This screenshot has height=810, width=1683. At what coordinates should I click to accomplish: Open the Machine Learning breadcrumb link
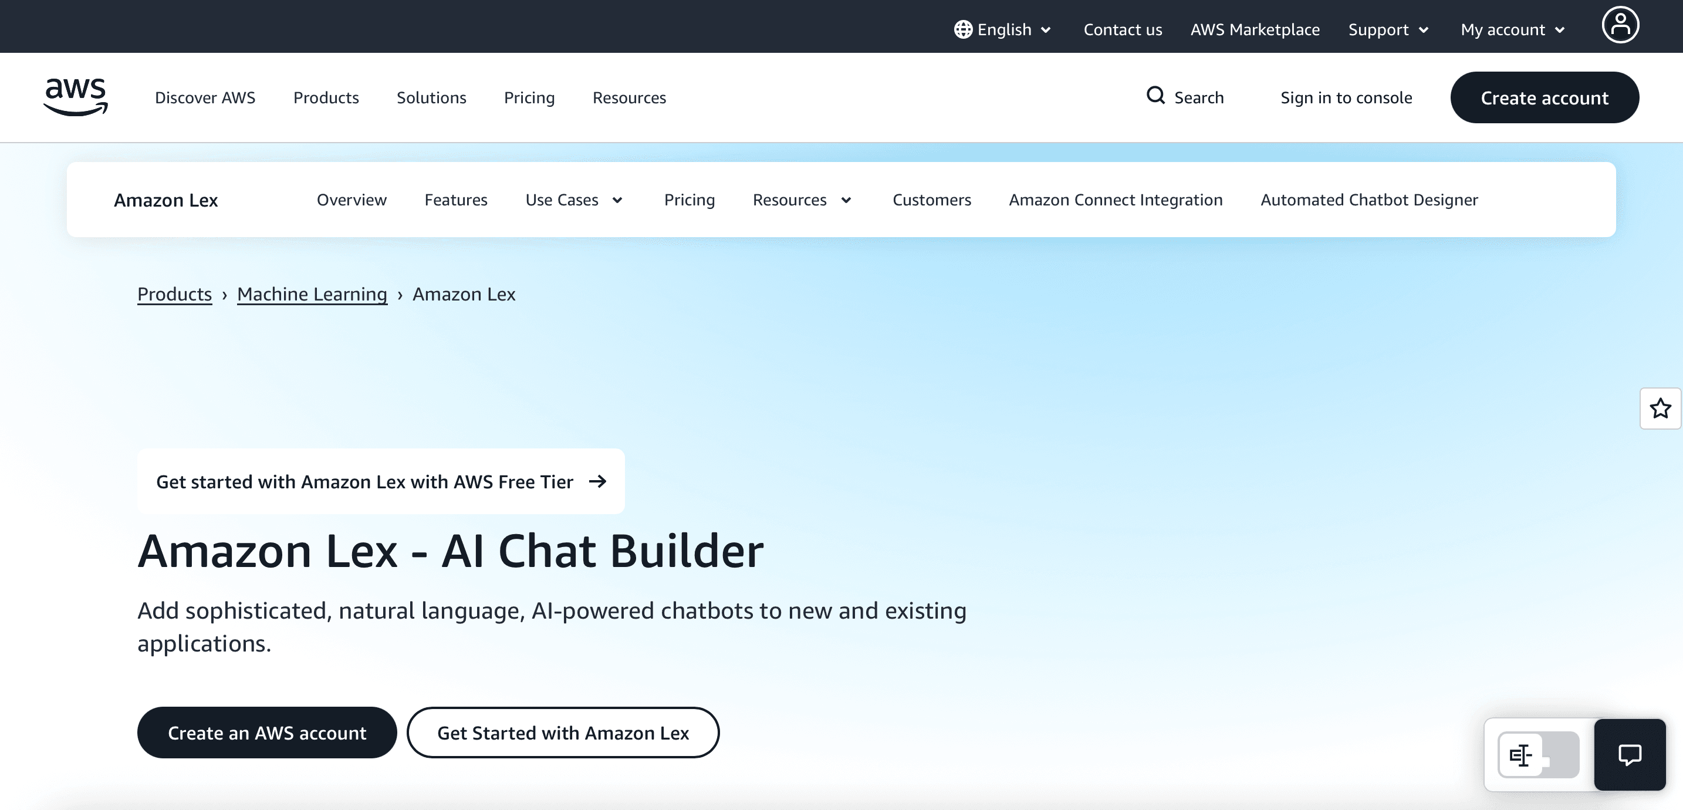pyautogui.click(x=312, y=294)
